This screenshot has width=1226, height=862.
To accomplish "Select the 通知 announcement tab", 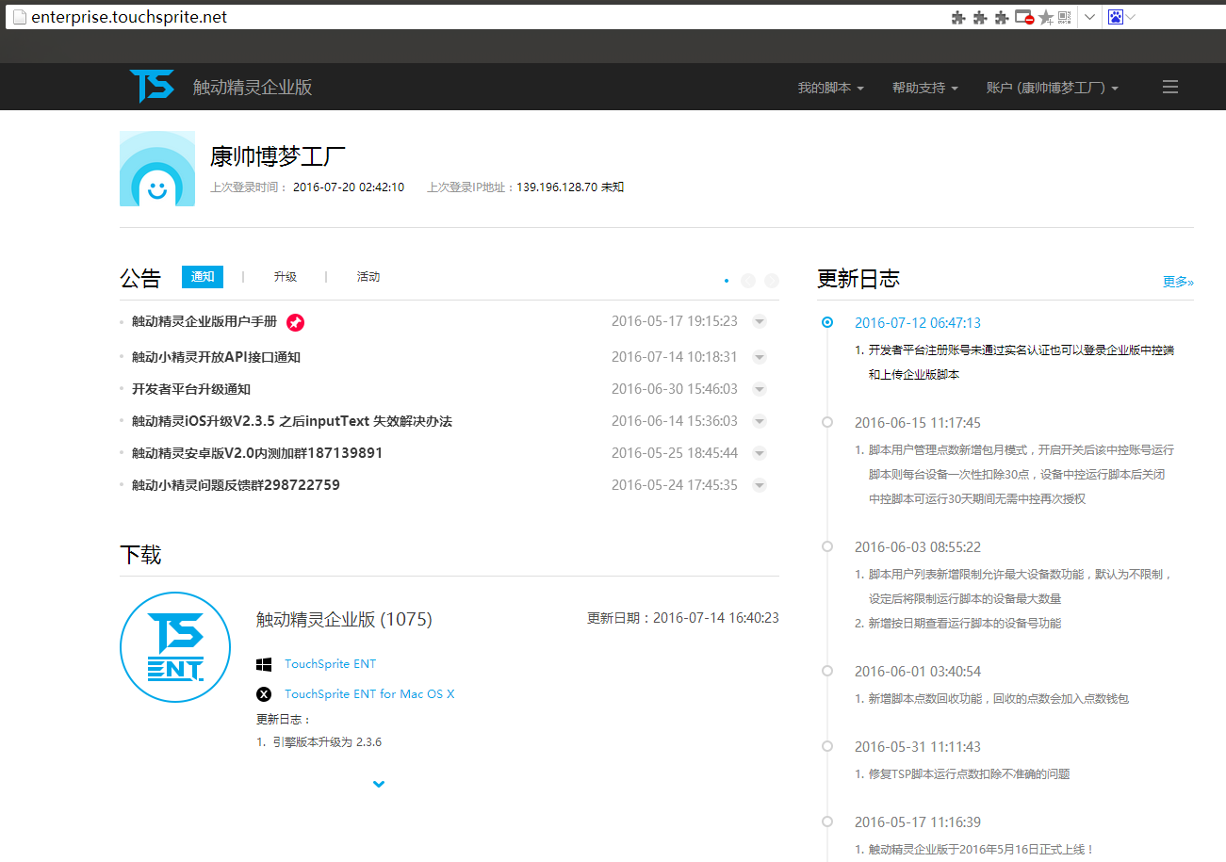I will (203, 277).
